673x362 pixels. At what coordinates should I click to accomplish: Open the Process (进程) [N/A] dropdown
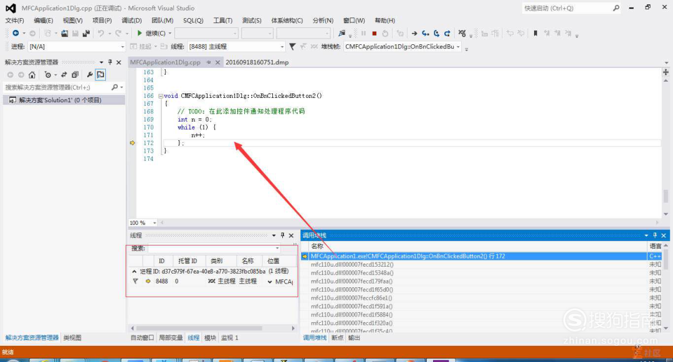pyautogui.click(x=122, y=46)
